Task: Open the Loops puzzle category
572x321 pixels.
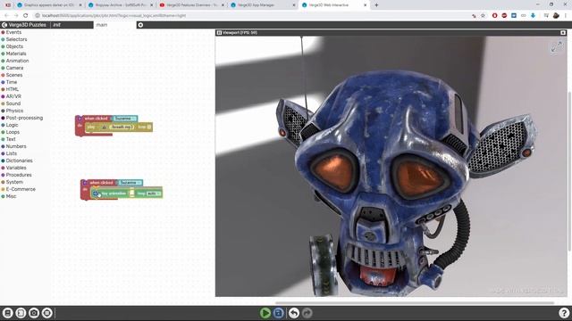Action: click(13, 132)
